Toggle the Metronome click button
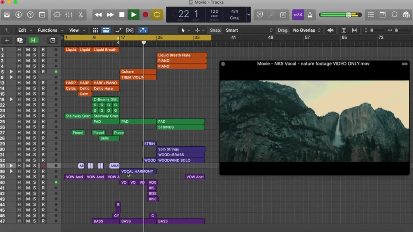 pos(310,15)
